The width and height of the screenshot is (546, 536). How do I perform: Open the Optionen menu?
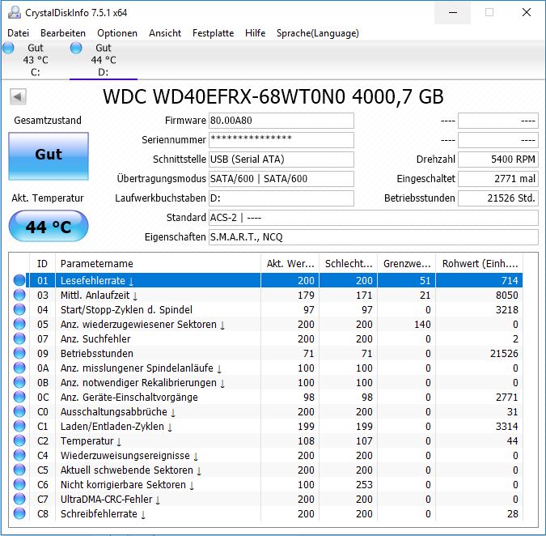click(117, 33)
